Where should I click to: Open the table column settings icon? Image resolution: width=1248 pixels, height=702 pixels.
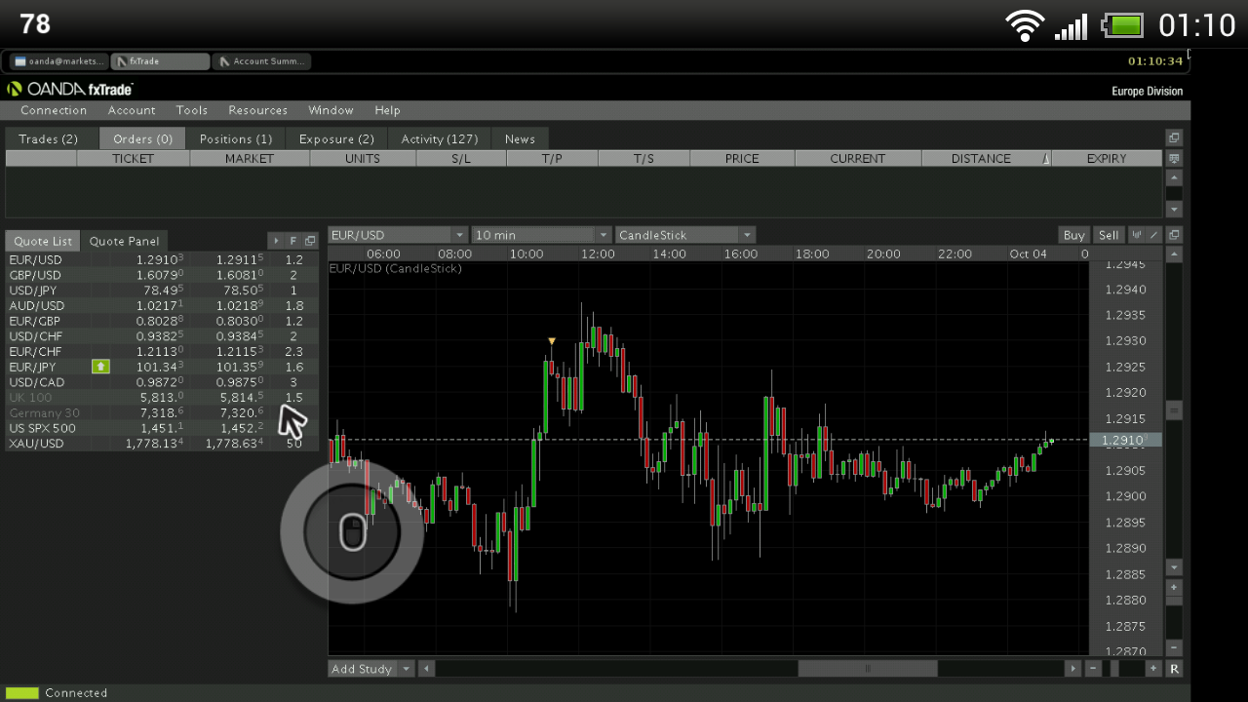coord(1174,158)
